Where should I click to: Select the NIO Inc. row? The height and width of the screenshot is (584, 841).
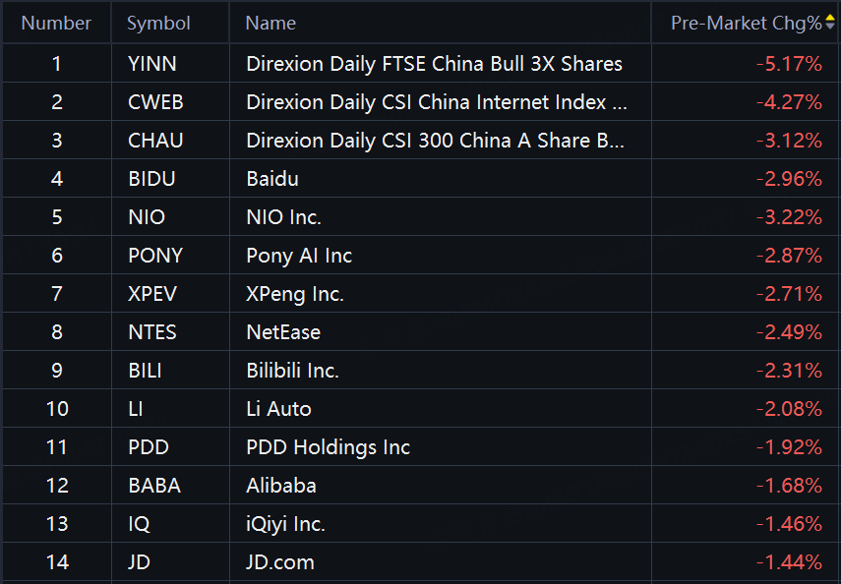(x=283, y=217)
